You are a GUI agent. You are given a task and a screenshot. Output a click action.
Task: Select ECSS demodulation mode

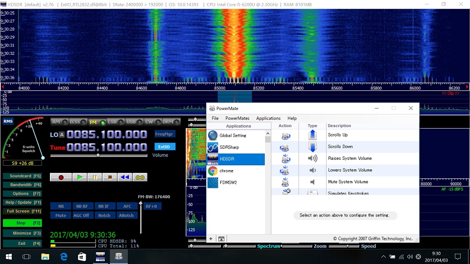(x=78, y=122)
